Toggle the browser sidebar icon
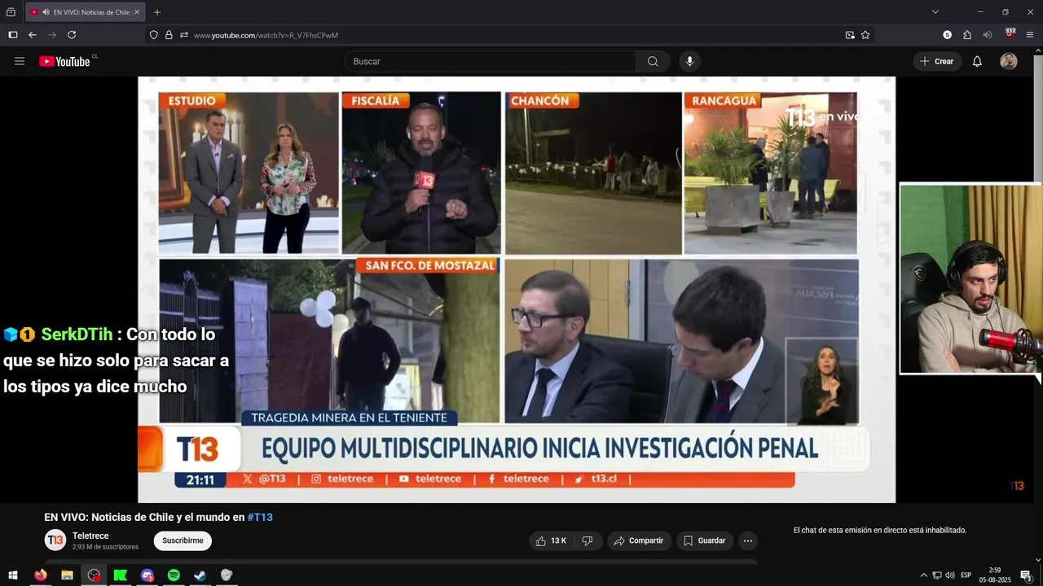1043x586 pixels. pyautogui.click(x=13, y=35)
